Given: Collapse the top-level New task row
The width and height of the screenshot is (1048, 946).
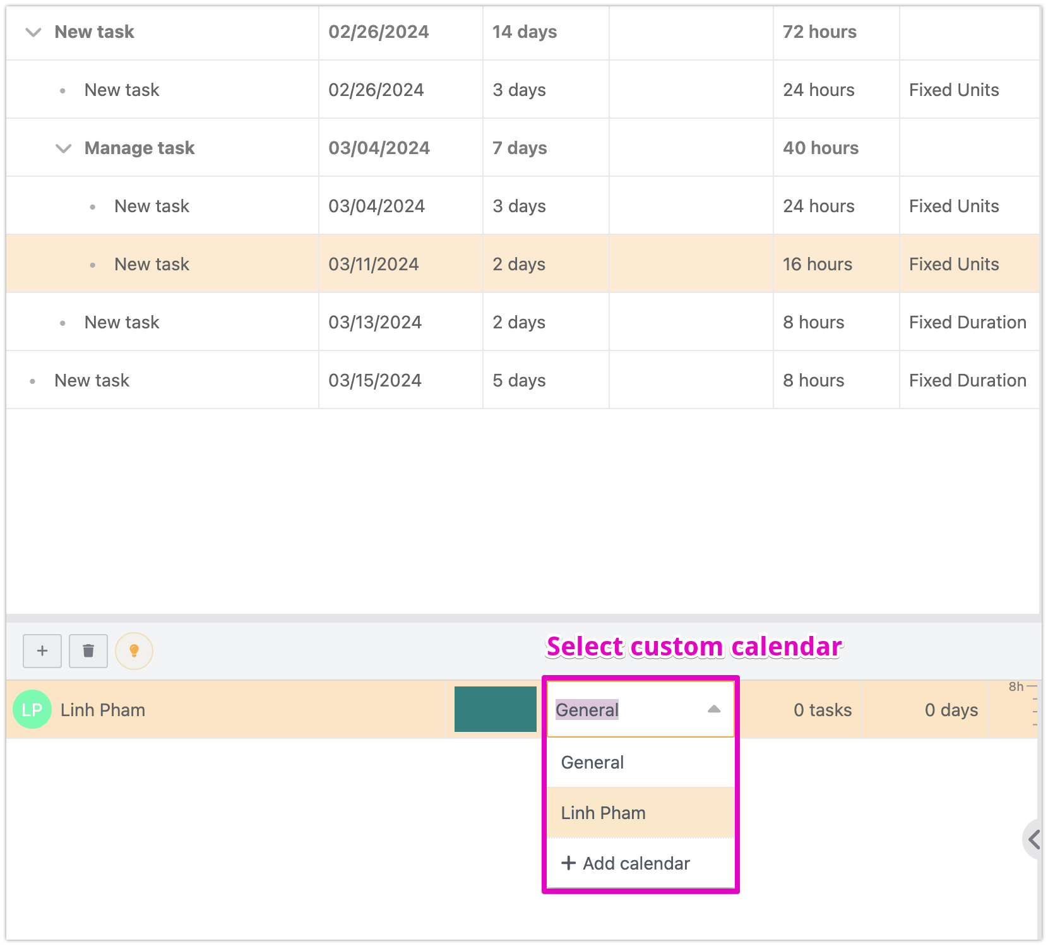Looking at the screenshot, I should pos(32,32).
